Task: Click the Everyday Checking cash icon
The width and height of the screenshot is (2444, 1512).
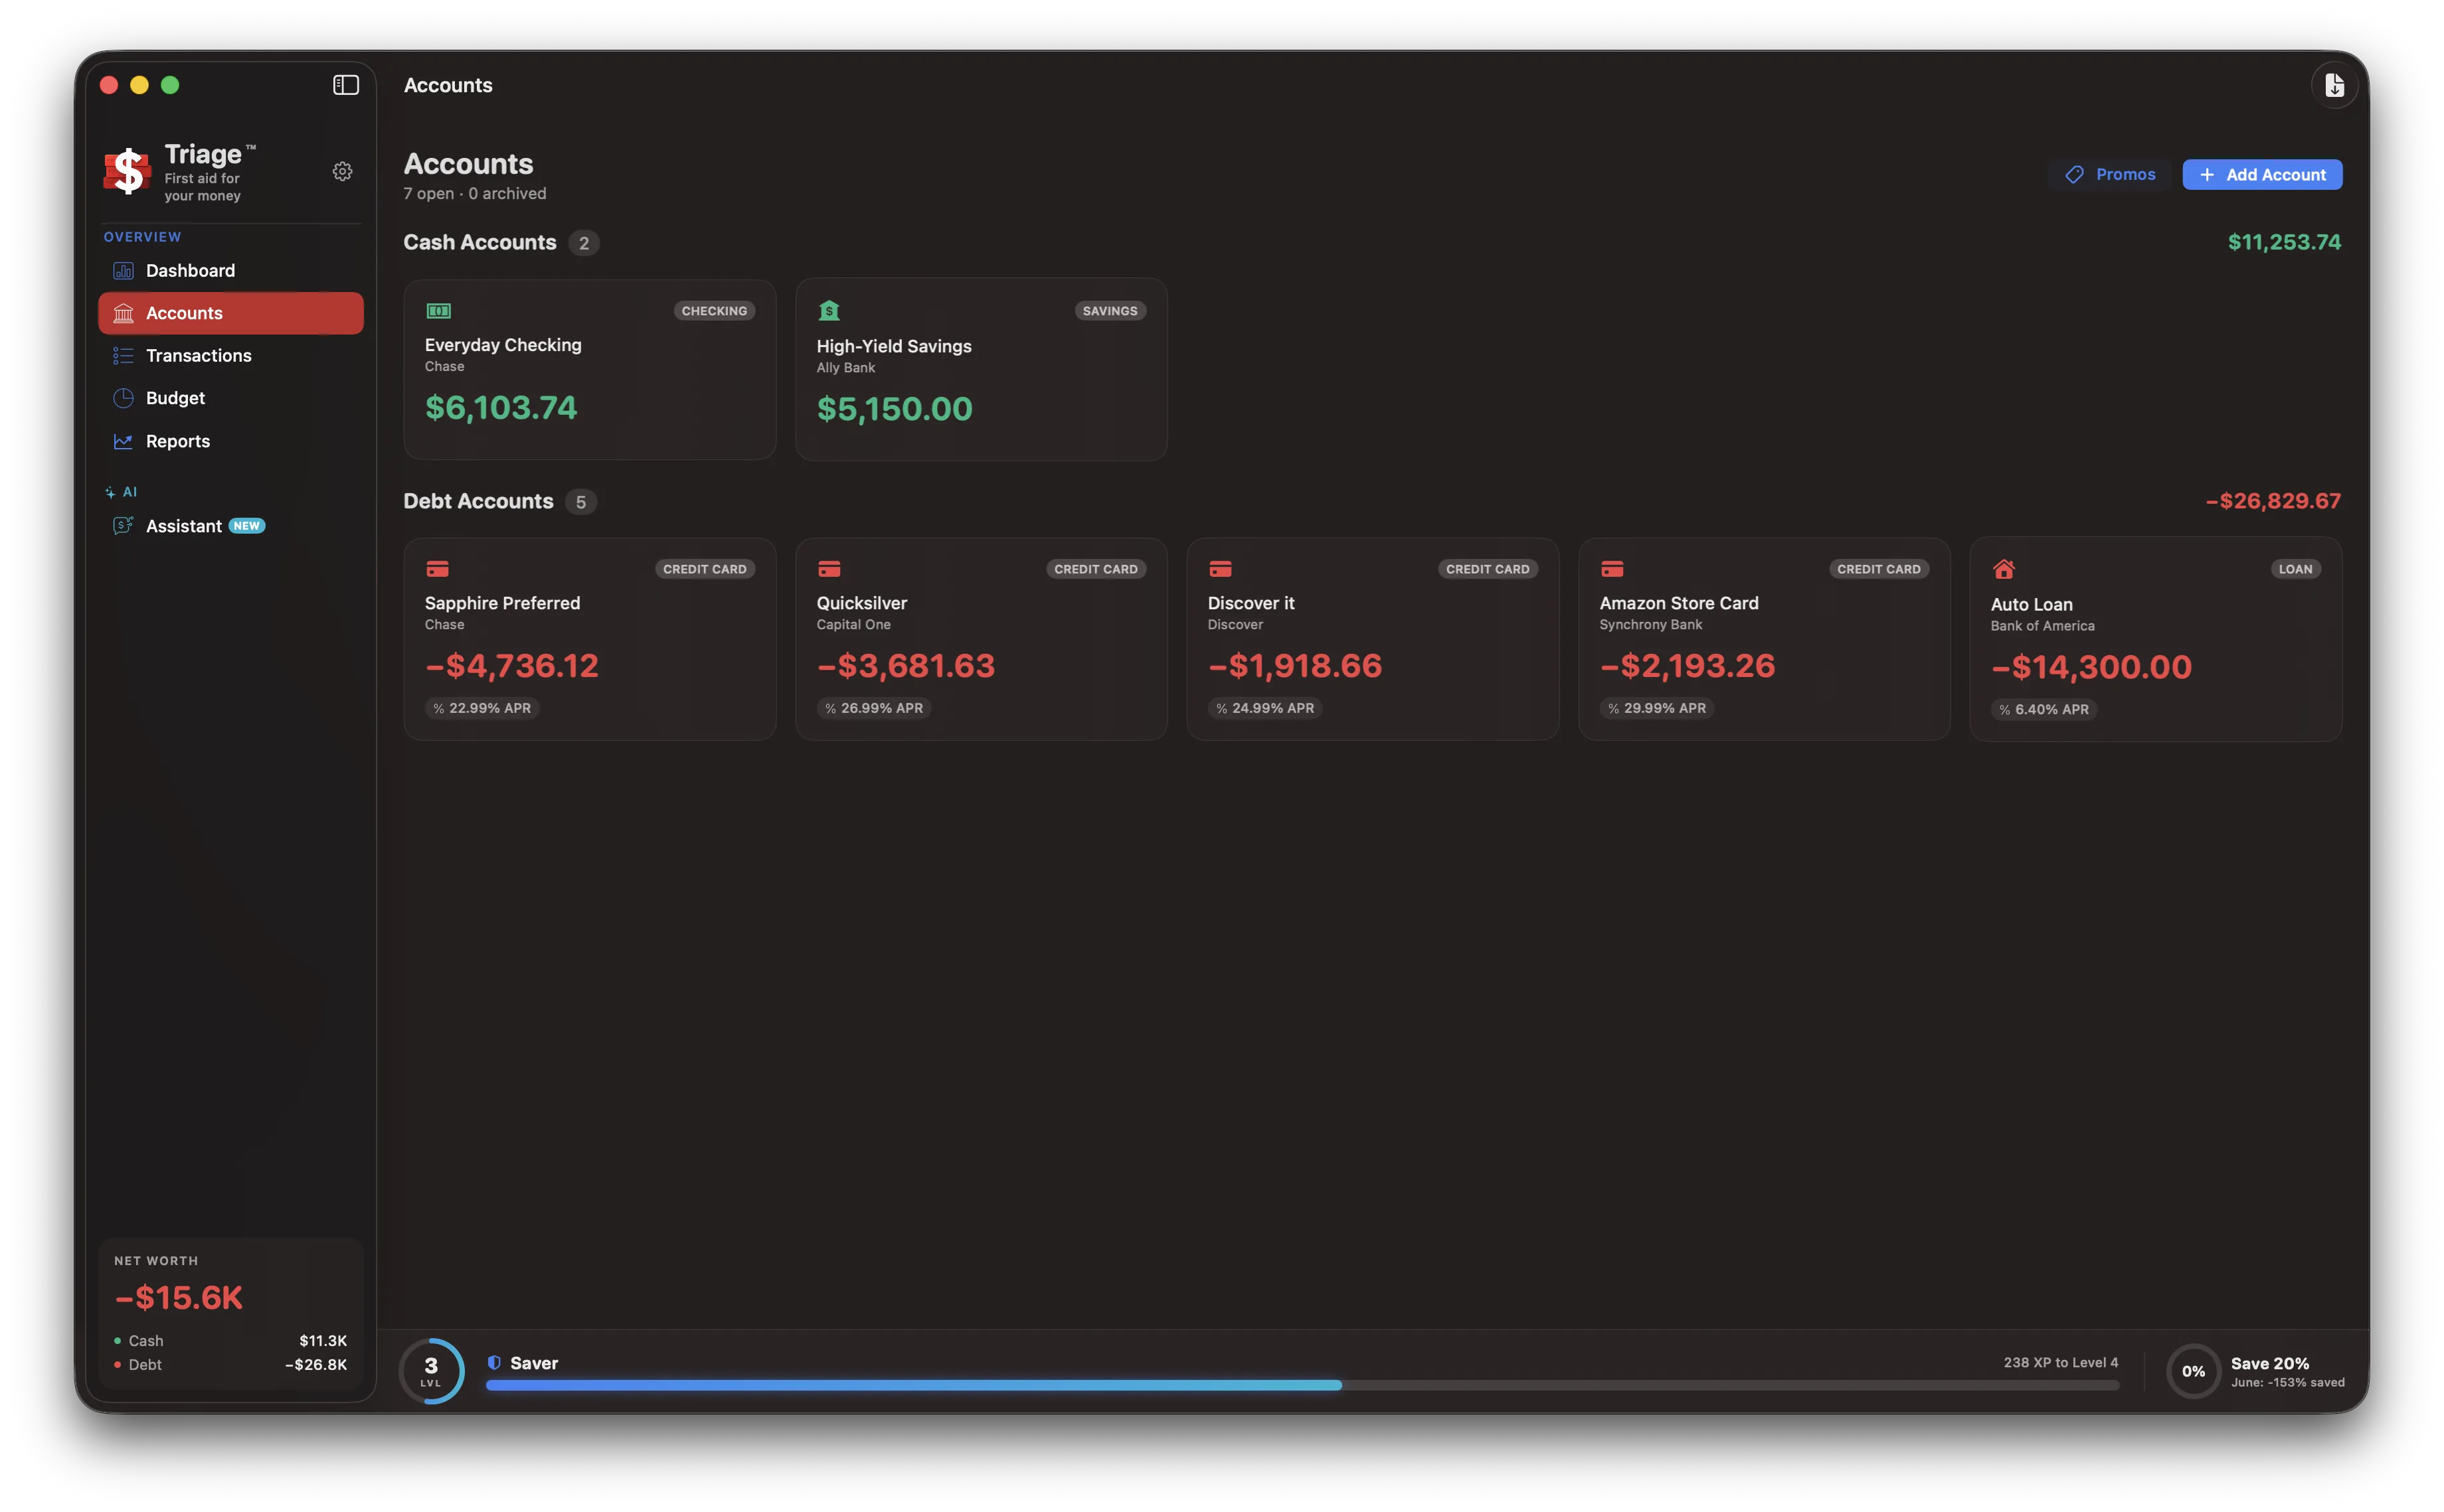Action: click(438, 311)
